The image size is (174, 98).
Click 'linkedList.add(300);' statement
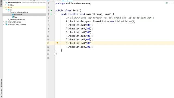coord(79,32)
